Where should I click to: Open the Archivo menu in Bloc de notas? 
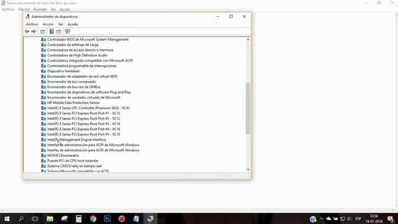pyautogui.click(x=8, y=9)
